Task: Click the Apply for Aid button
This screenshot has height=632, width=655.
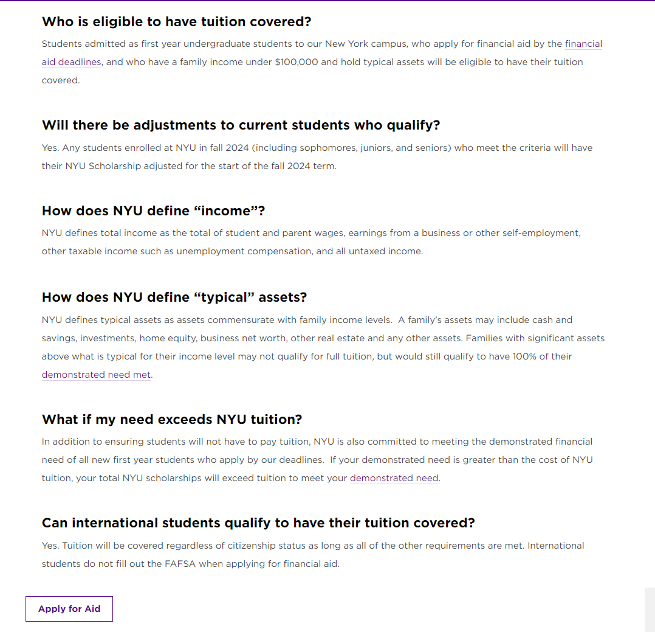Action: [x=69, y=608]
